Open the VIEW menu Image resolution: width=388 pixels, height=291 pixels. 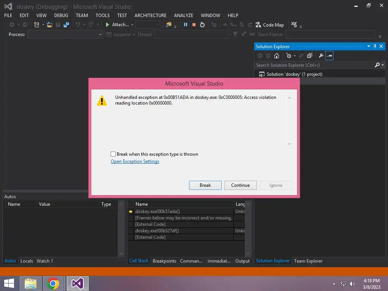pyautogui.click(x=41, y=15)
